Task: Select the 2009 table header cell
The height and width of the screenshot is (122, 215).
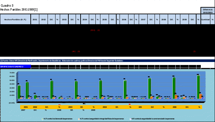Action: coord(184,20)
